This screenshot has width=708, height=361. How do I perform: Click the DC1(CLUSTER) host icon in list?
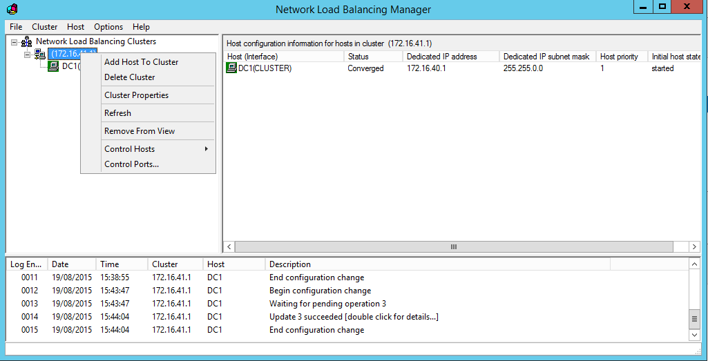[231, 68]
